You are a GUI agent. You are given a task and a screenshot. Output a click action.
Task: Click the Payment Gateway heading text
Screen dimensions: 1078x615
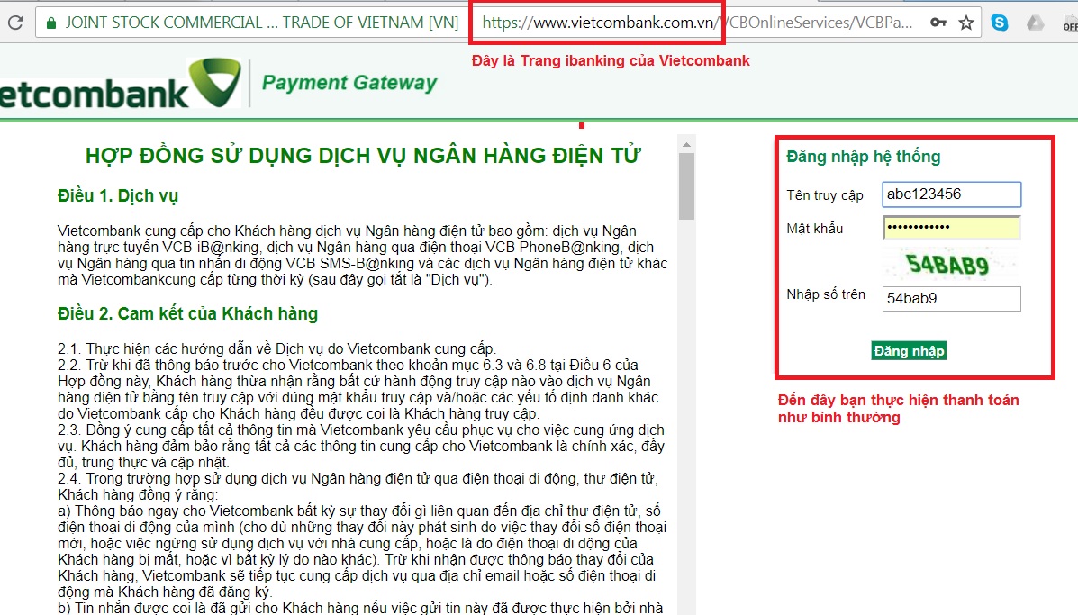349,83
